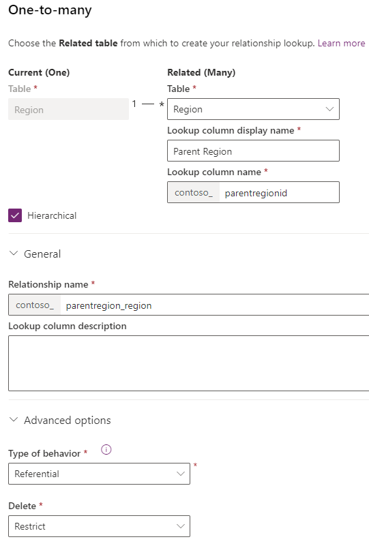Open the Learn more link
Viewport: 369px width, 548px height.
pos(341,43)
